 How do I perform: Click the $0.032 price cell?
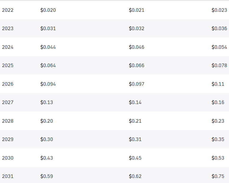coord(137,29)
